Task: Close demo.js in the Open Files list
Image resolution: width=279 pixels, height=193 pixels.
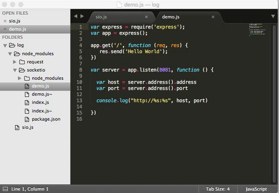Action: [5, 29]
